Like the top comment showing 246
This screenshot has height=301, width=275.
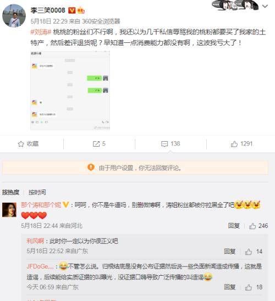pos(258,226)
